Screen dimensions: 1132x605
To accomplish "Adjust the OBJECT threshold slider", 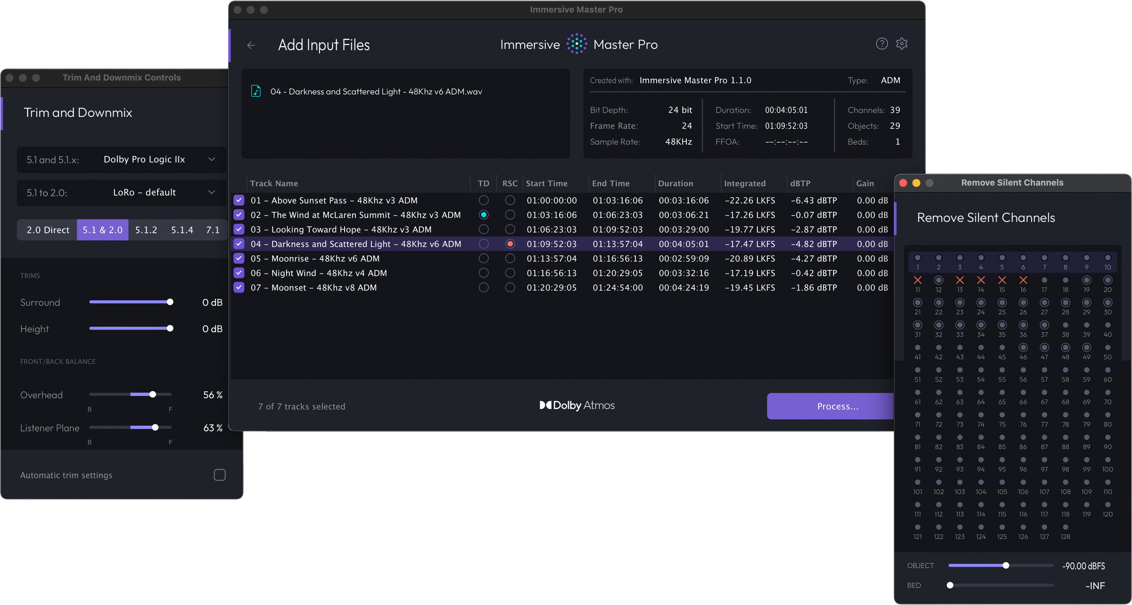I will (x=1006, y=566).
